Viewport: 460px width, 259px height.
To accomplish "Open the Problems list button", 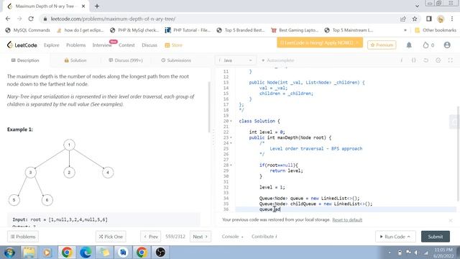I will 23,237.
